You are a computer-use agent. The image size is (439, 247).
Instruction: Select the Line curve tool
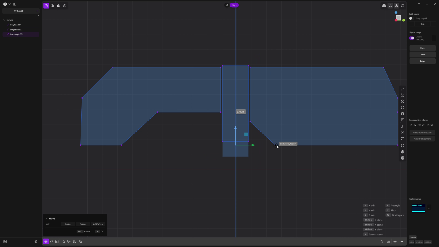click(x=402, y=89)
